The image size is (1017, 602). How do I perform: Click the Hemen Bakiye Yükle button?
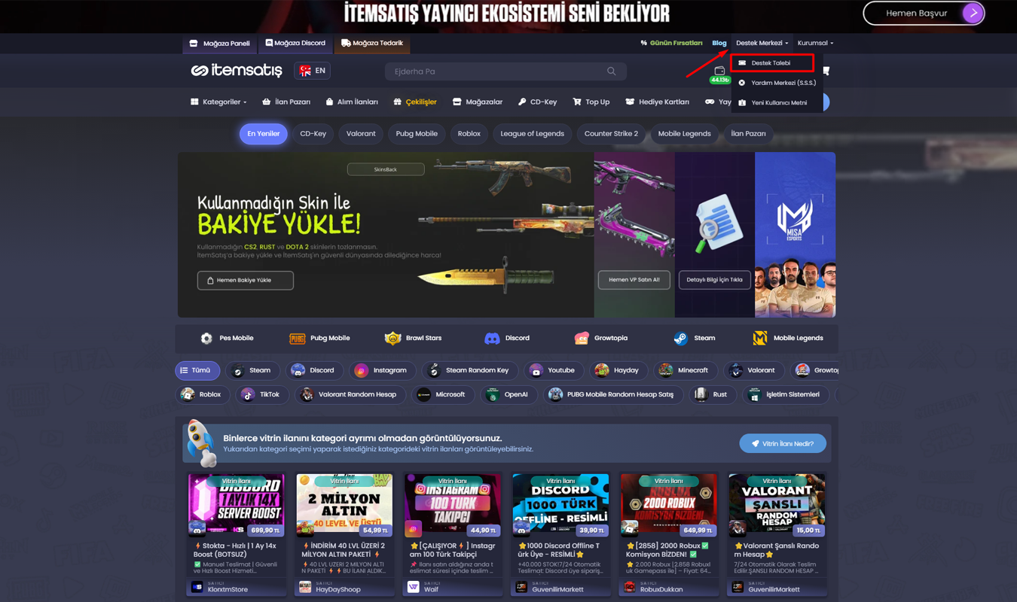(x=246, y=280)
